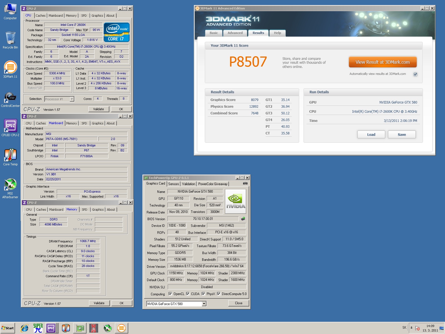This screenshot has height=334, width=445.
Task: Show hidden tray icons arrow
Action: click(411, 328)
